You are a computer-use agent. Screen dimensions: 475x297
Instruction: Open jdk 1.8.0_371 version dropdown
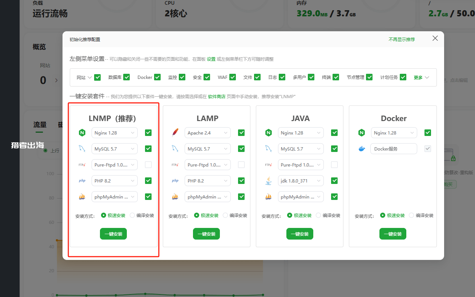tap(301, 181)
